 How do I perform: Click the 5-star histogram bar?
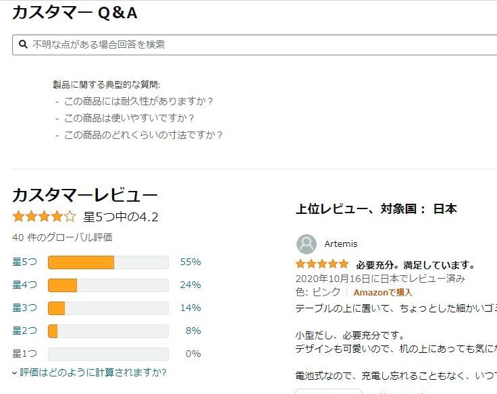click(108, 262)
